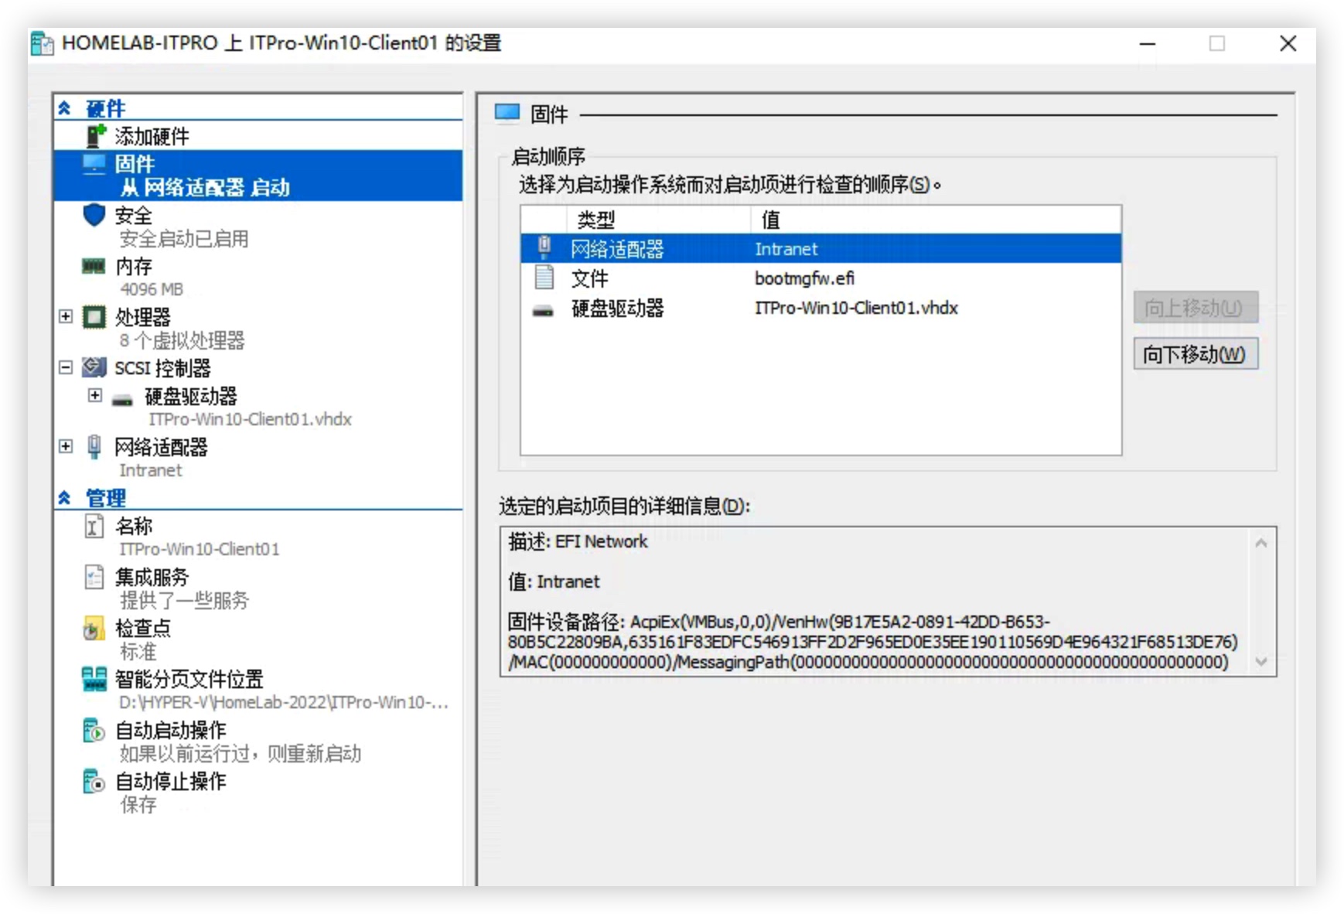Click the 名称 name icon
Image resolution: width=1344 pixels, height=914 pixels.
click(94, 526)
